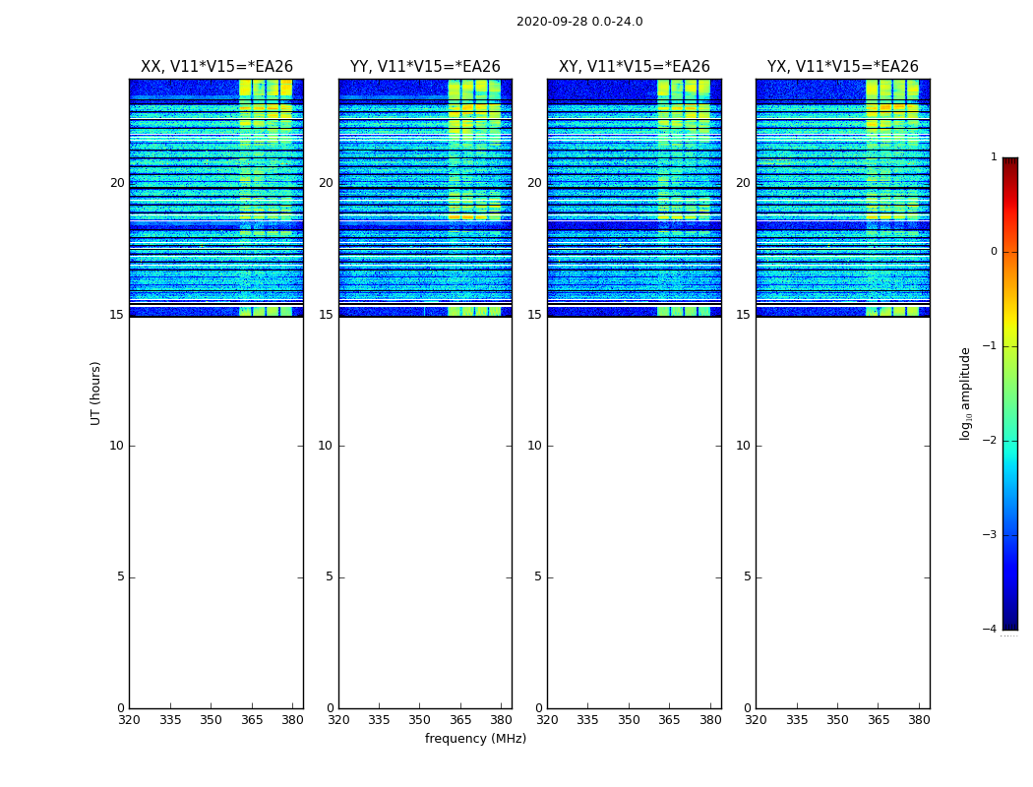Click the 'XY, V11*V15=*EA26' panel title
The height and width of the screenshot is (787, 1033).
(x=635, y=67)
